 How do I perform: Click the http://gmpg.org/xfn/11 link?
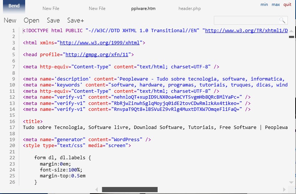click(97, 55)
